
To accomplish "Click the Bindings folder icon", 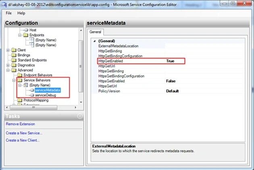I will coord(14,55).
